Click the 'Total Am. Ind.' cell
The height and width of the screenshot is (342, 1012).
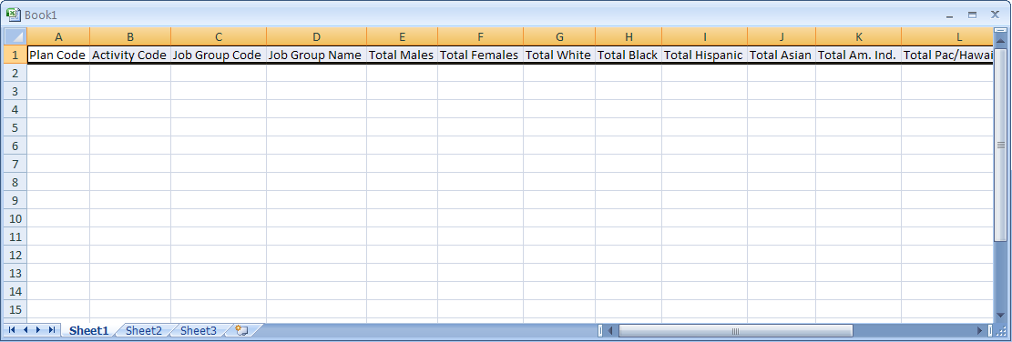[858, 55]
